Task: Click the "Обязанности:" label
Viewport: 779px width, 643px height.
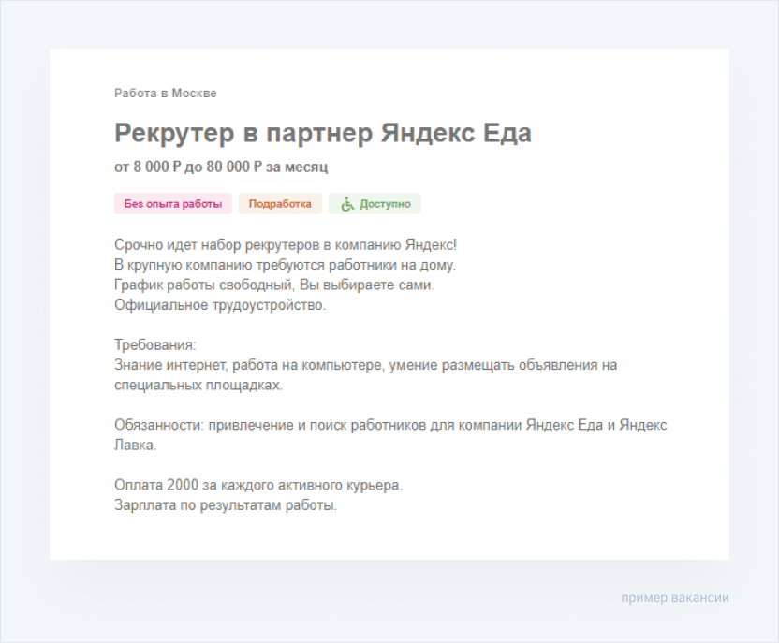Action: pyautogui.click(x=157, y=425)
